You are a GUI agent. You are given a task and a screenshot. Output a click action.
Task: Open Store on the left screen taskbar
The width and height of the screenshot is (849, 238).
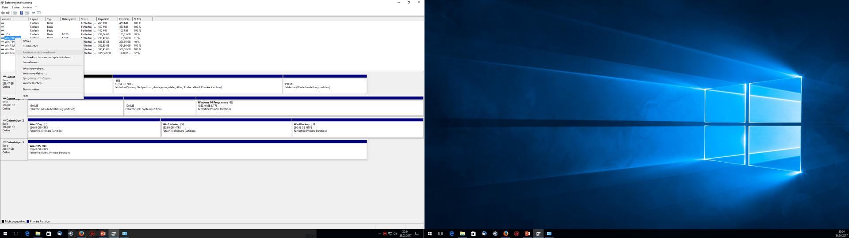point(49,234)
